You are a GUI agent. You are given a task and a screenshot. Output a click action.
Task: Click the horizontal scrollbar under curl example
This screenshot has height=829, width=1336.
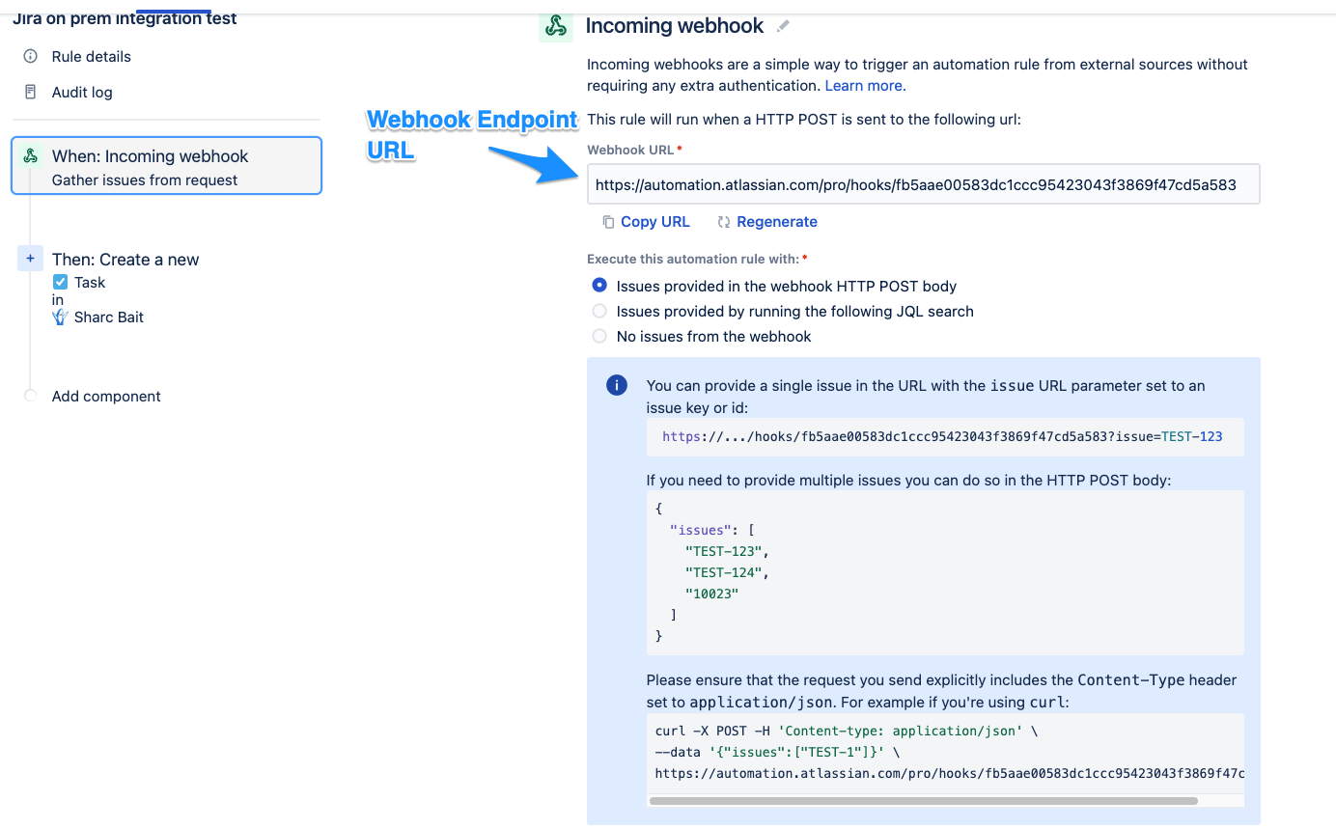[x=923, y=800]
